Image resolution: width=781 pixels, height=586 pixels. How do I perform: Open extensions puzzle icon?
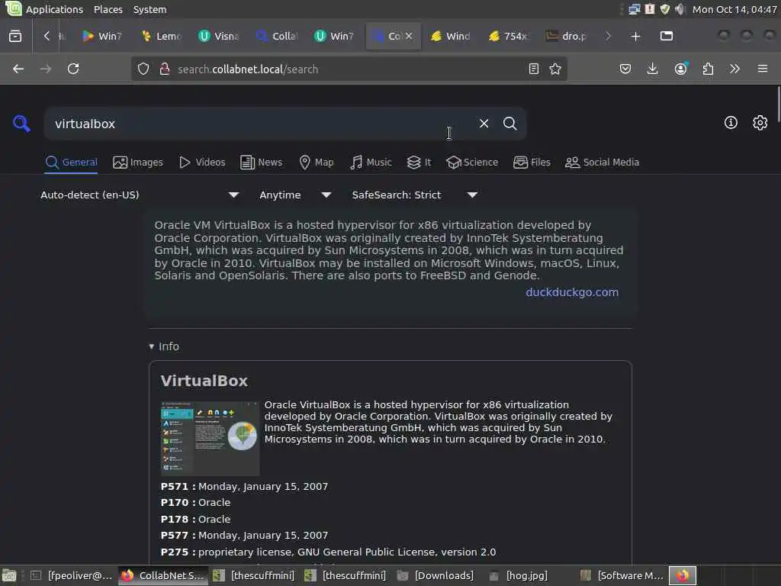[708, 69]
